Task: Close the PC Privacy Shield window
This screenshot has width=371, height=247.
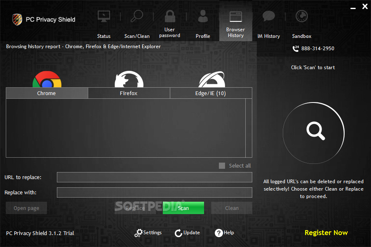Action: click(365, 7)
